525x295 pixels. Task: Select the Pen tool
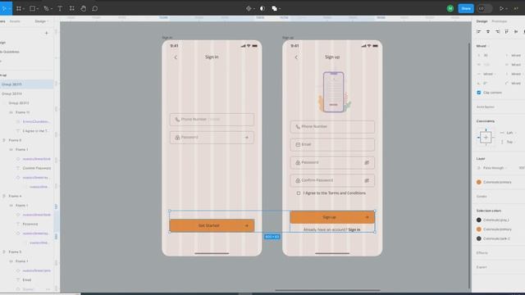coord(46,8)
